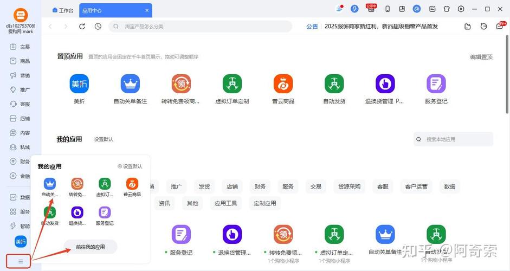Open the hexagon settings icon in title bar

pos(461,9)
